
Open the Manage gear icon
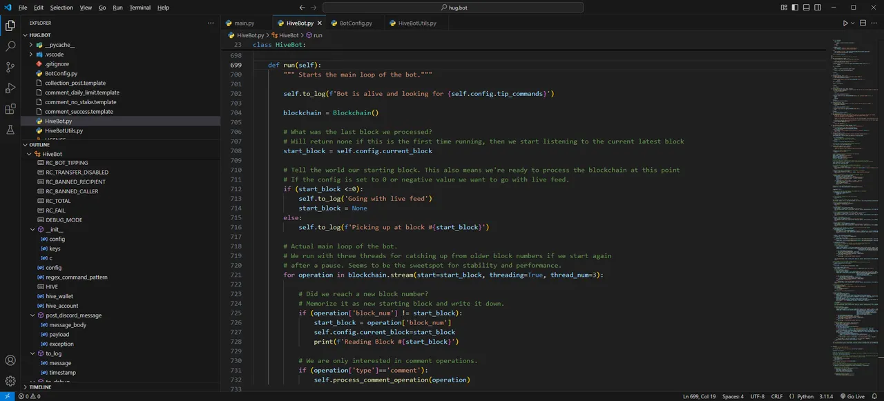click(10, 381)
